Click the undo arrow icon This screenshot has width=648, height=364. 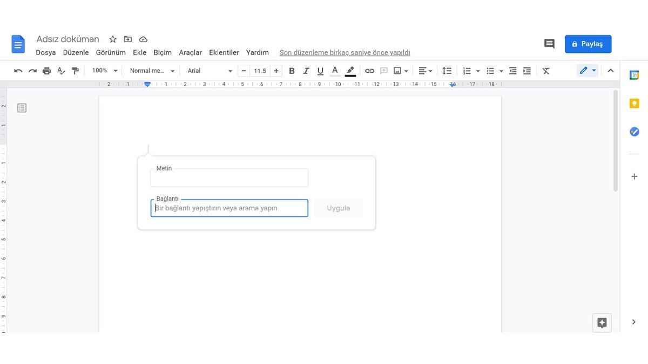pyautogui.click(x=18, y=71)
